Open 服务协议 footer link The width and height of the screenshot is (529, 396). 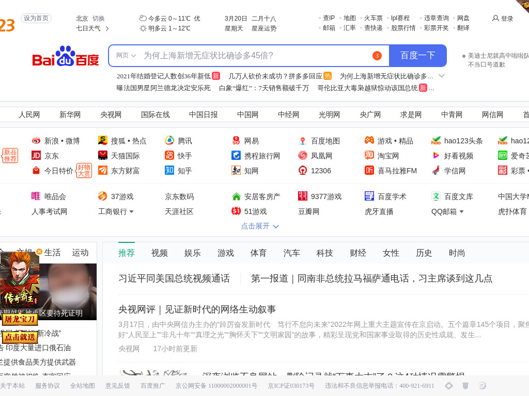[x=48, y=386]
